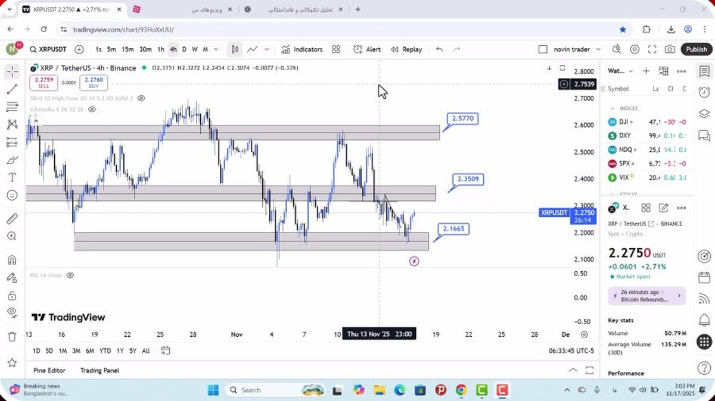Open watchlist advanced view table icon

coord(664,71)
